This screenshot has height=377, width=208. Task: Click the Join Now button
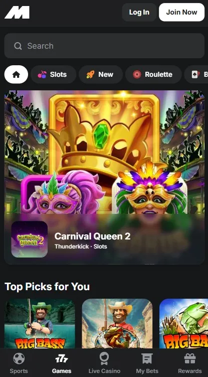point(181,12)
